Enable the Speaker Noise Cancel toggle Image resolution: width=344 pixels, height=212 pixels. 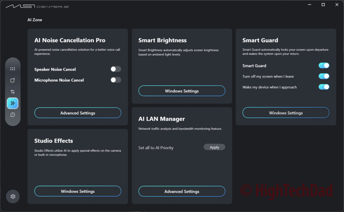116,69
